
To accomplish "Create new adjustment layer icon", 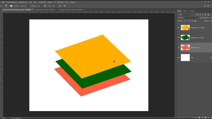I will click(202, 118).
